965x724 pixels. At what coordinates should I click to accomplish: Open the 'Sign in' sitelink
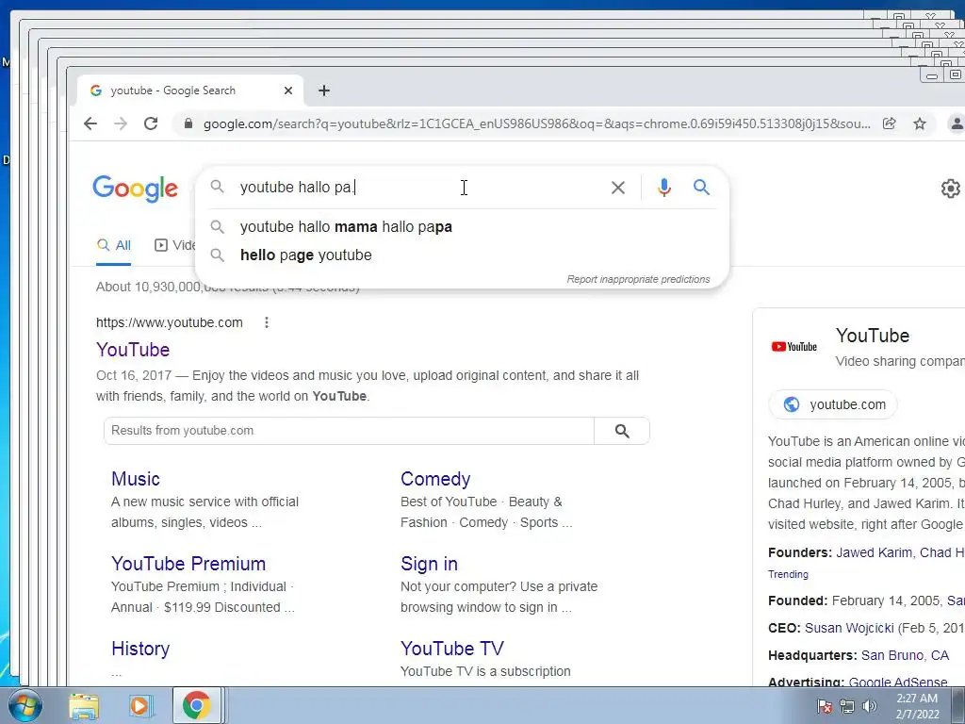pos(429,564)
